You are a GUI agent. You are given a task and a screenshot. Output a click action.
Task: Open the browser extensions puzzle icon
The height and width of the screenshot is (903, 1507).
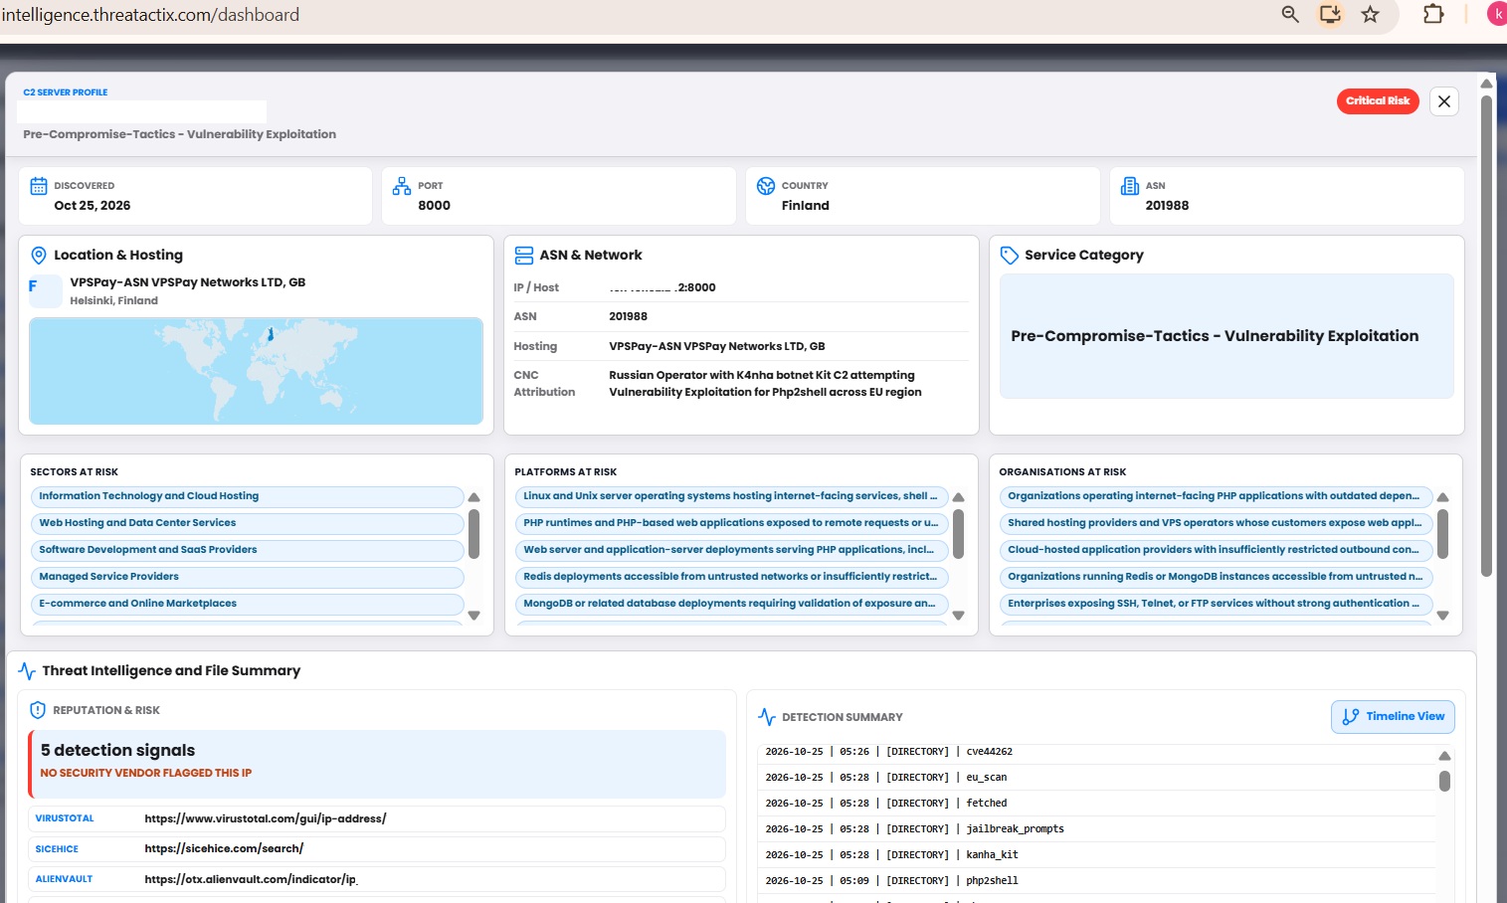point(1433,14)
